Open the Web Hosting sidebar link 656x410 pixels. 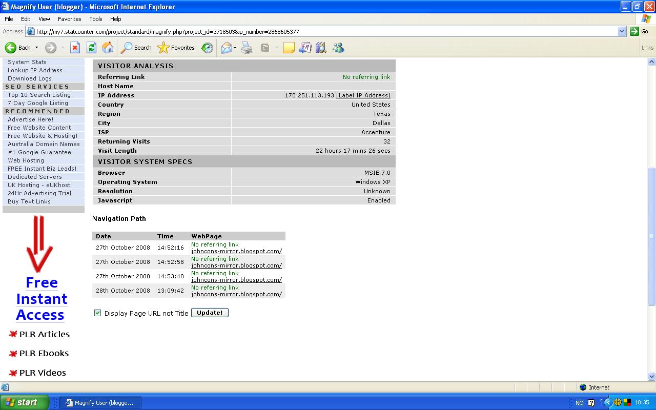[x=26, y=160]
